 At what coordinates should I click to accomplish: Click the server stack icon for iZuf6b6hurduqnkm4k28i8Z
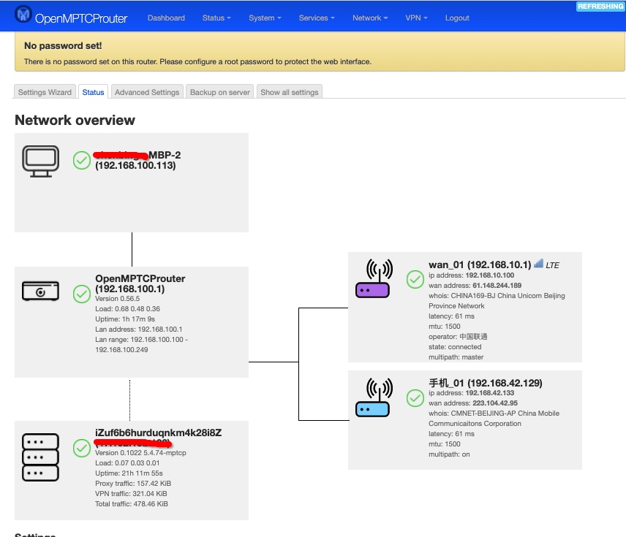[40, 457]
